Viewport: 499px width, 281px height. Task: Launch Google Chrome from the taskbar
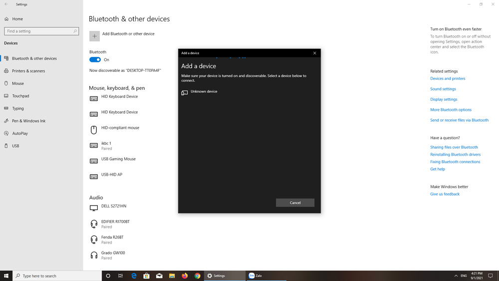197,276
